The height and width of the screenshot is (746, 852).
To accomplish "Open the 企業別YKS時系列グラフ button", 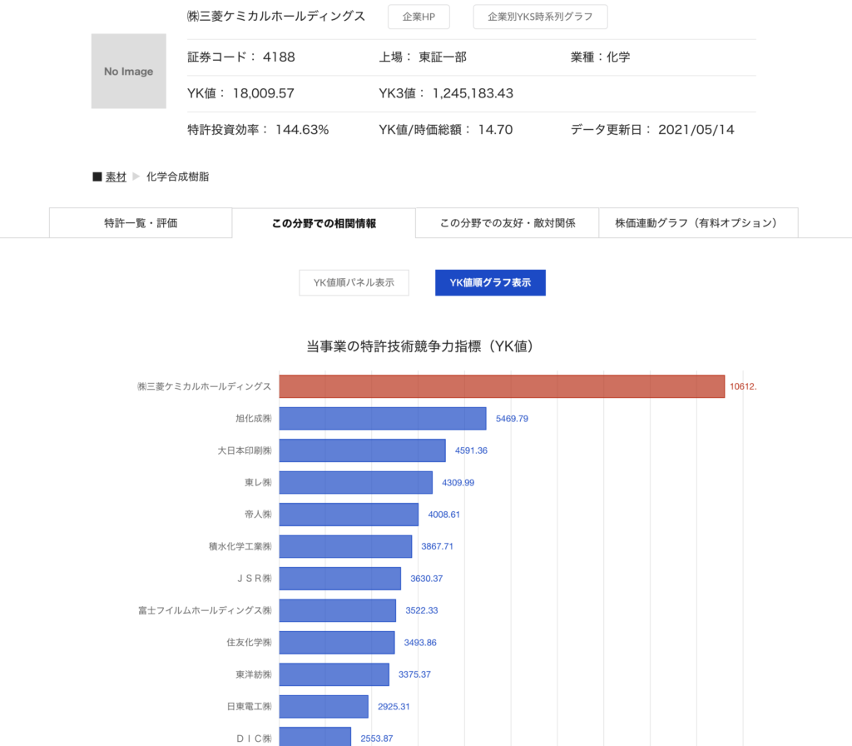I will click(540, 17).
